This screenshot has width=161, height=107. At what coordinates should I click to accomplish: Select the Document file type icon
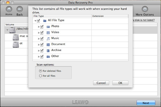click(x=48, y=44)
